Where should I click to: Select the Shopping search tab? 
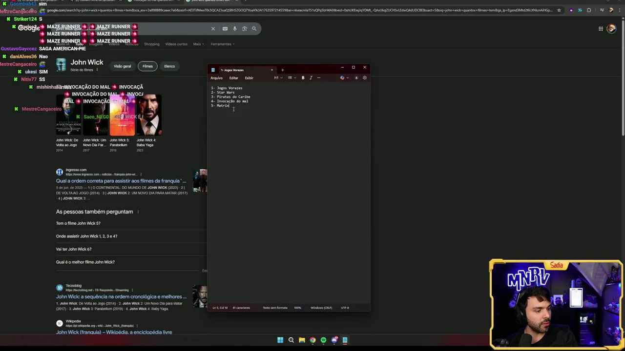click(151, 44)
